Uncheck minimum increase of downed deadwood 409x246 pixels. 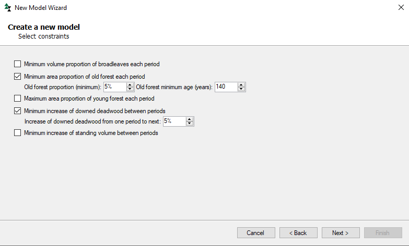click(17, 110)
